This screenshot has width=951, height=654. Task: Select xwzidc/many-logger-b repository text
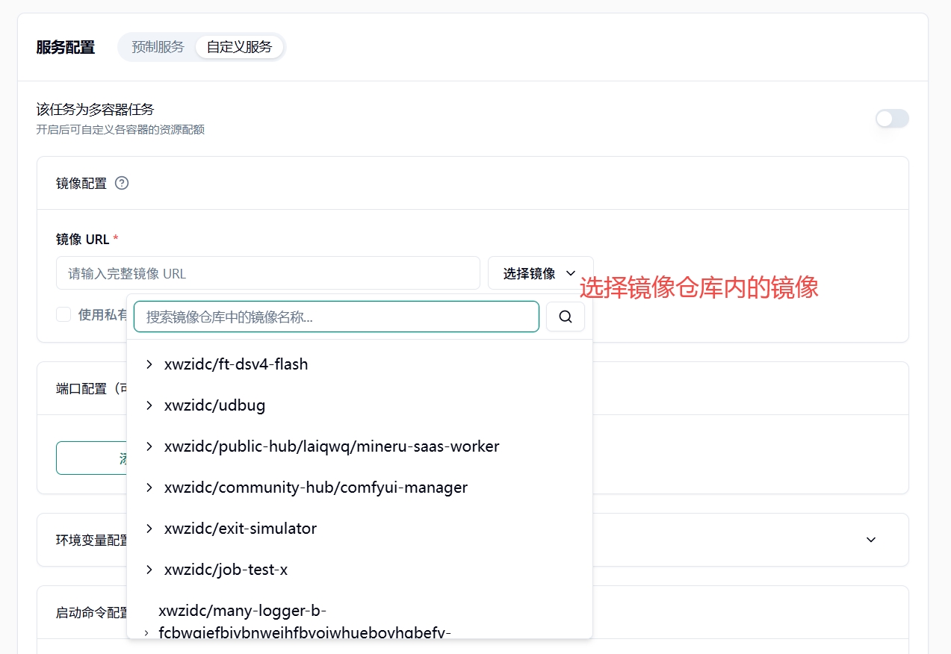305,622
